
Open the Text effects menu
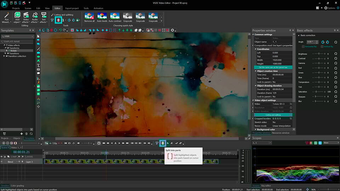pyautogui.click(x=44, y=17)
